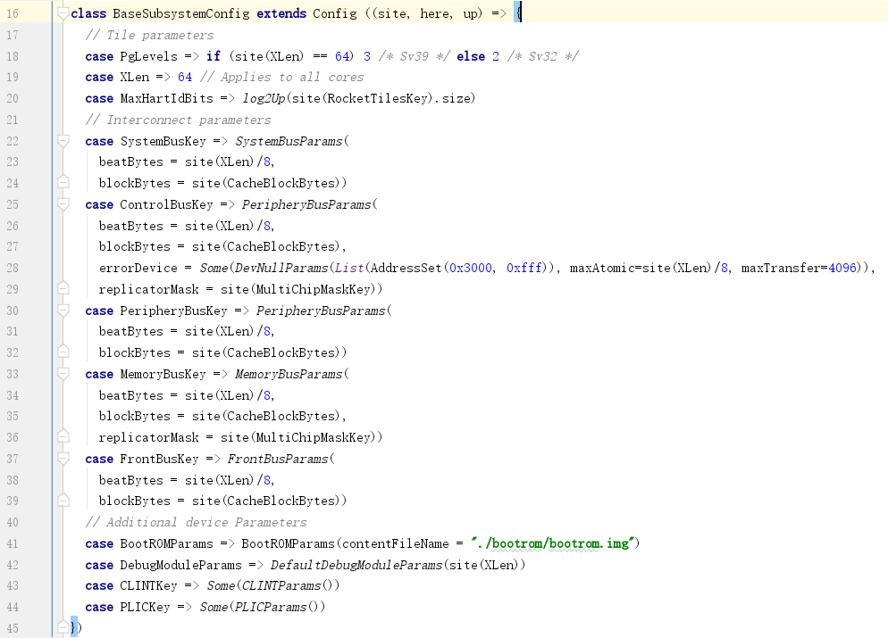The image size is (888, 638).
Task: Click MemoryBusParams on line 33
Action: pyautogui.click(x=289, y=375)
